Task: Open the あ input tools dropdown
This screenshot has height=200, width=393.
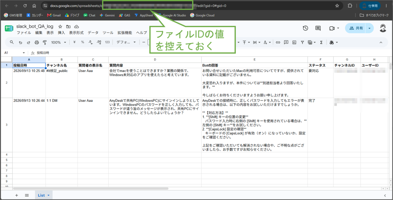Action: (333, 42)
